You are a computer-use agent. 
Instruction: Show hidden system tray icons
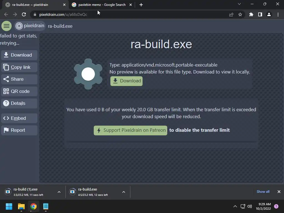(235, 206)
